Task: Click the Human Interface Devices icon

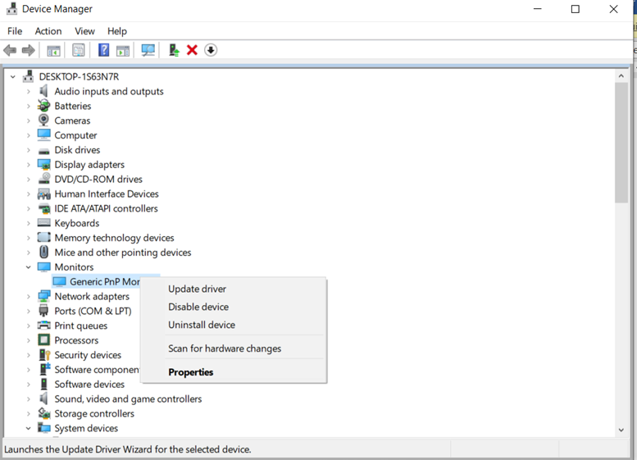Action: point(43,194)
